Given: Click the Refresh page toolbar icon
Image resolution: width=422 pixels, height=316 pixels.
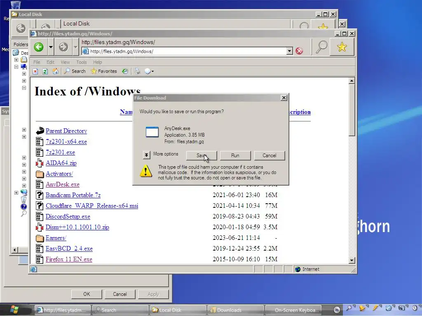Looking at the screenshot, I should point(45,71).
